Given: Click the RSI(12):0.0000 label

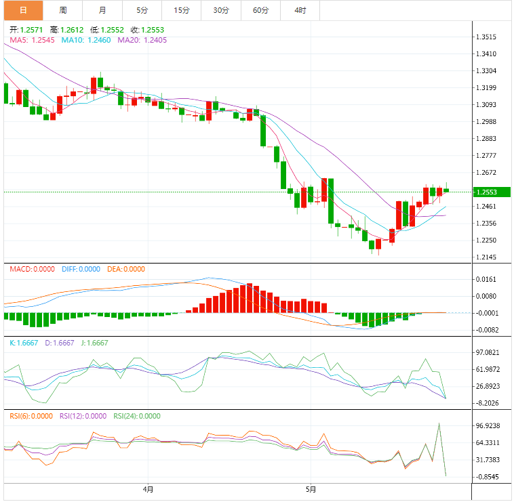Looking at the screenshot, I should tap(83, 416).
